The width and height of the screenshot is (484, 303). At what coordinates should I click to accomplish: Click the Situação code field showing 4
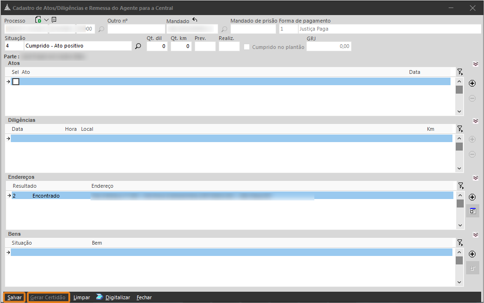pos(14,46)
